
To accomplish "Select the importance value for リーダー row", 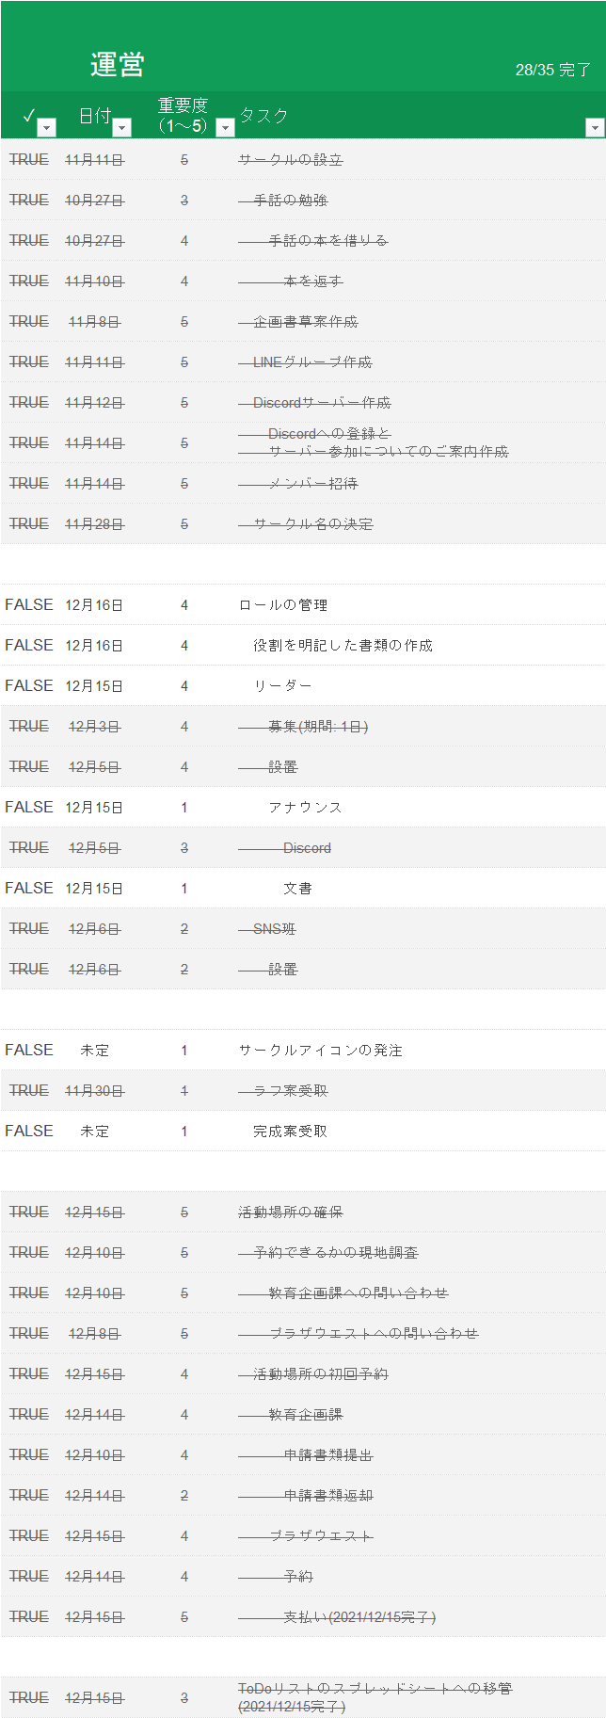I will tap(184, 686).
